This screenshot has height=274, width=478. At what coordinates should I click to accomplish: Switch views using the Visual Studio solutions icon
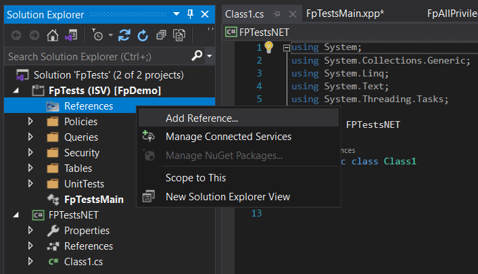pyautogui.click(x=71, y=35)
